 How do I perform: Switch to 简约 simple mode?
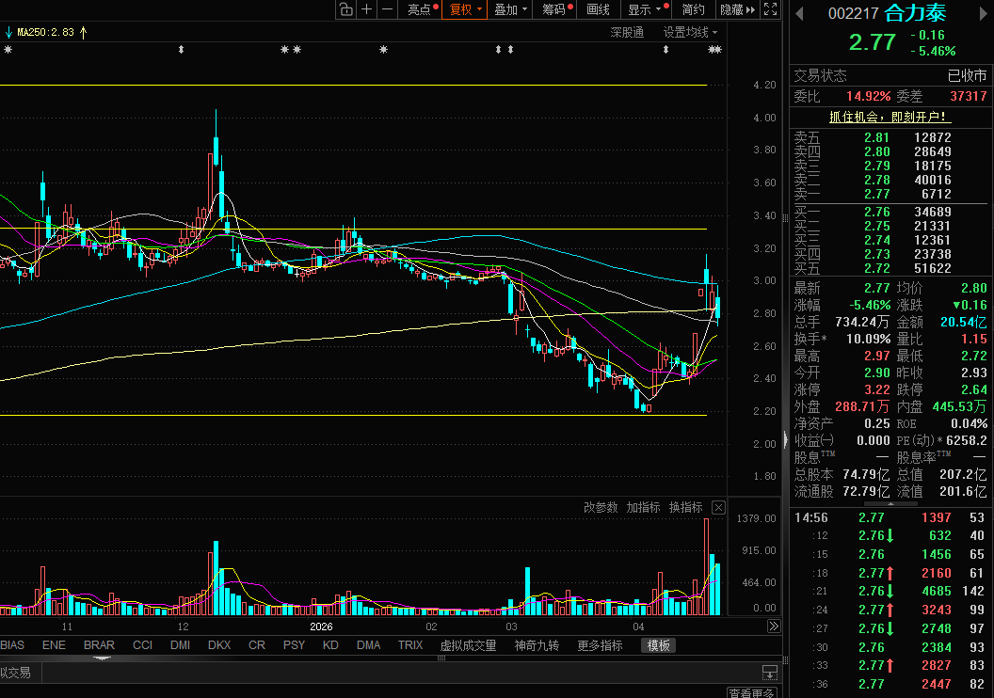coord(693,9)
